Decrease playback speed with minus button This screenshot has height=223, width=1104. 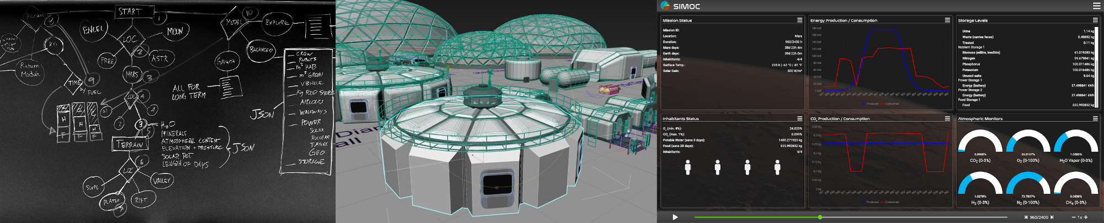pos(1074,217)
